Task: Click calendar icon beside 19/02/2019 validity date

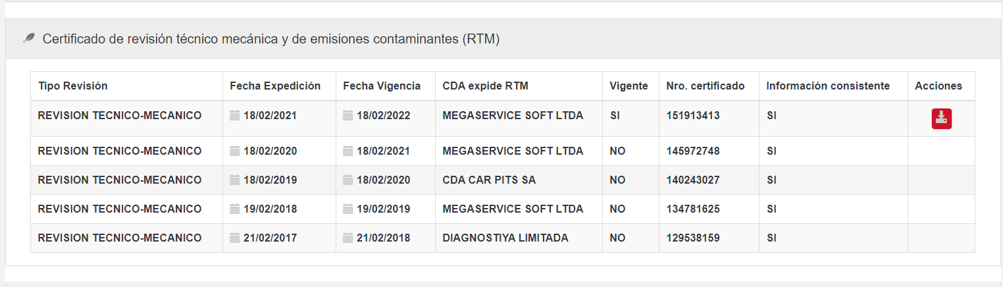Action: [348, 209]
